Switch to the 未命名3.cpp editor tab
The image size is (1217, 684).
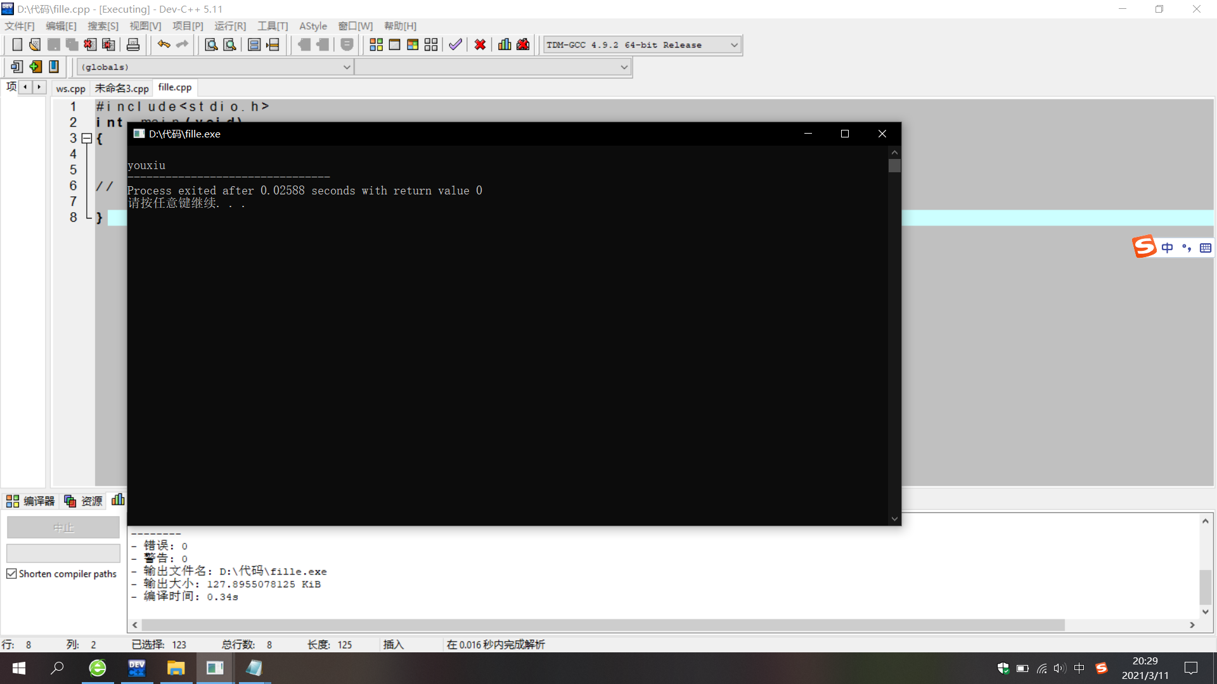[x=122, y=88]
